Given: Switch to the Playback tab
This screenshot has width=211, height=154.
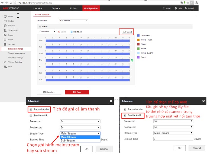Looking at the screenshot, I should pyautogui.click(x=56, y=8).
